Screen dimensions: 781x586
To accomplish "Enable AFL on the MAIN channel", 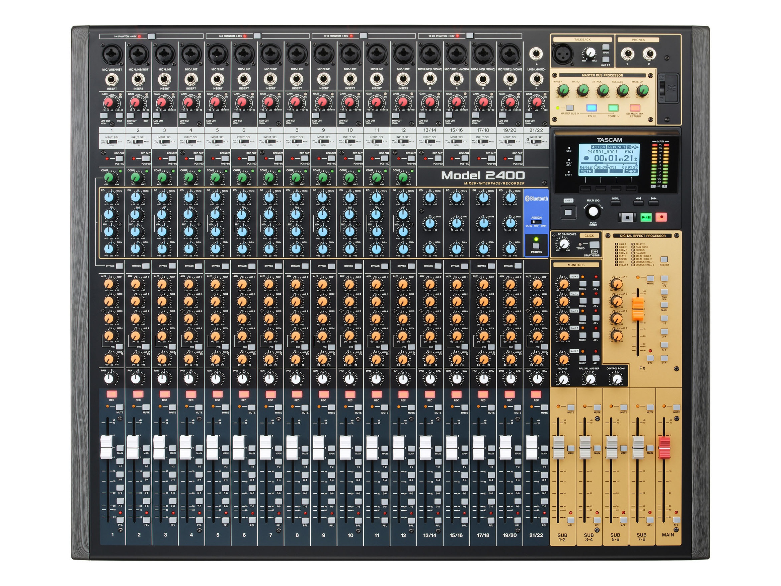I will [676, 520].
